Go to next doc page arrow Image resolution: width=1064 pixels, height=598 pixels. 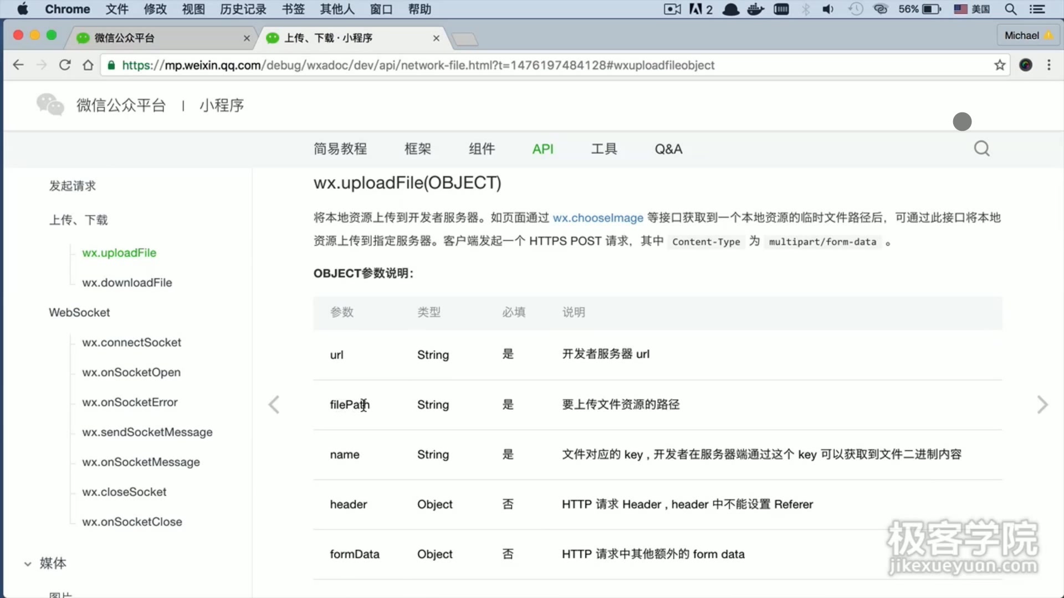point(1042,405)
